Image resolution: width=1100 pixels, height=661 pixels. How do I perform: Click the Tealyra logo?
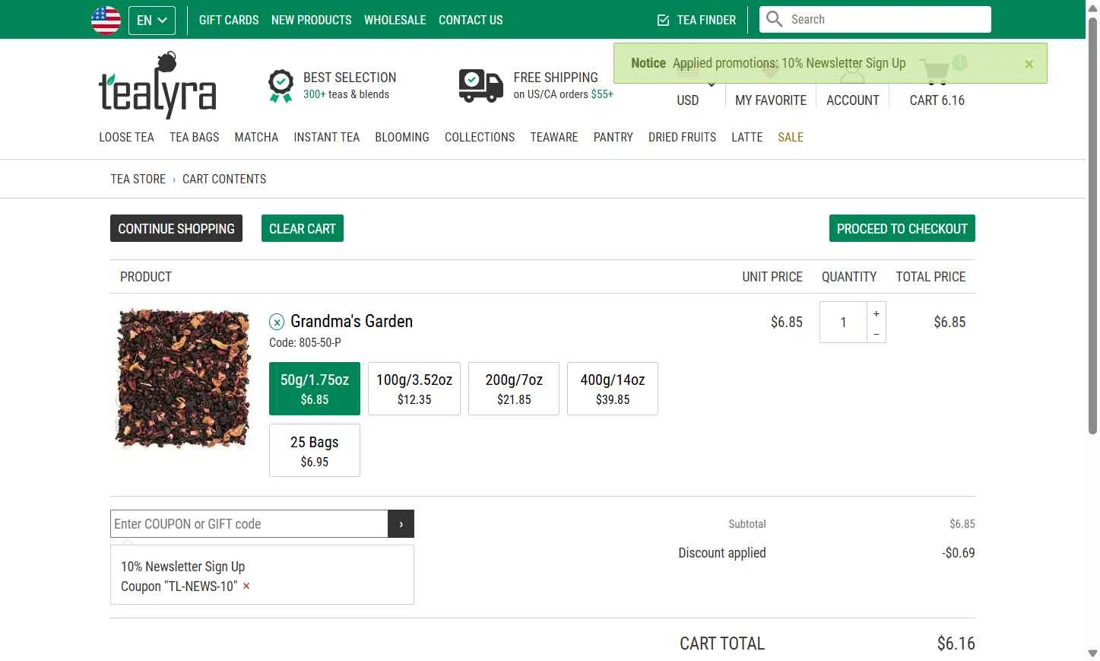(x=157, y=85)
